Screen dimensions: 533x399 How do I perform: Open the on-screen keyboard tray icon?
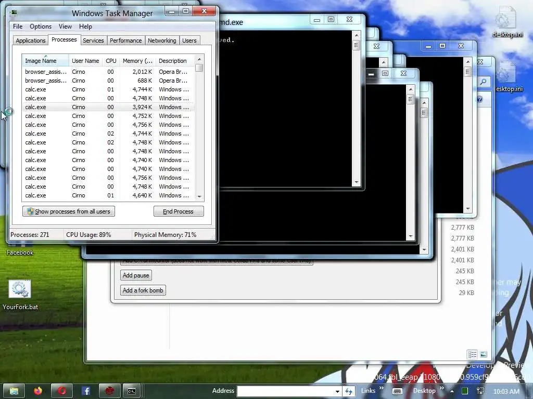point(397,391)
